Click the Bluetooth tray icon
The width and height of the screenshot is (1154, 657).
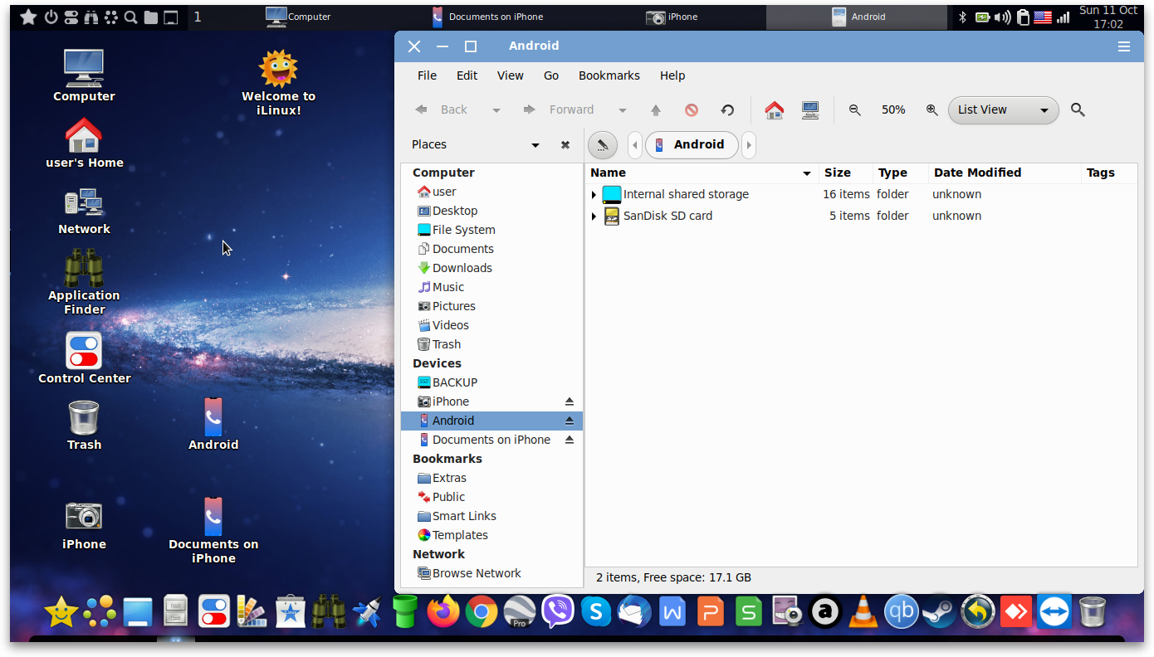(963, 17)
